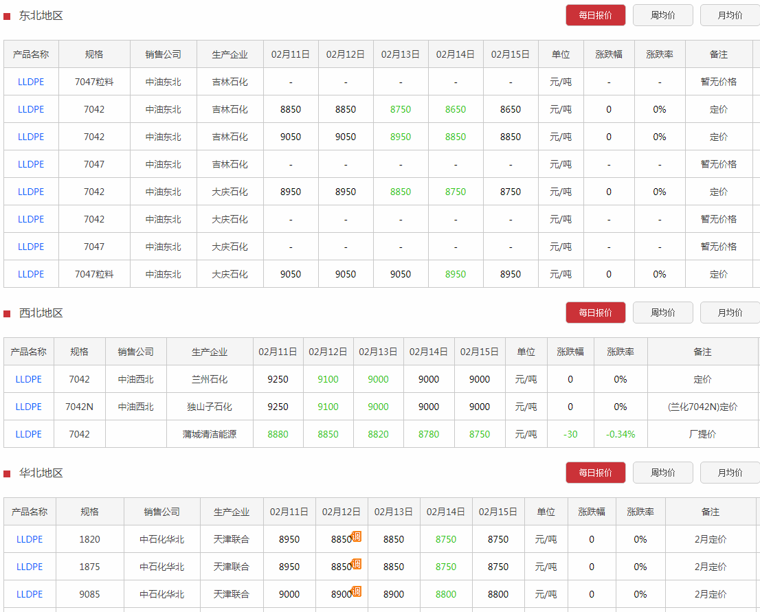Open LLDPE link in 兰州石化 row
760x612 pixels.
point(29,379)
